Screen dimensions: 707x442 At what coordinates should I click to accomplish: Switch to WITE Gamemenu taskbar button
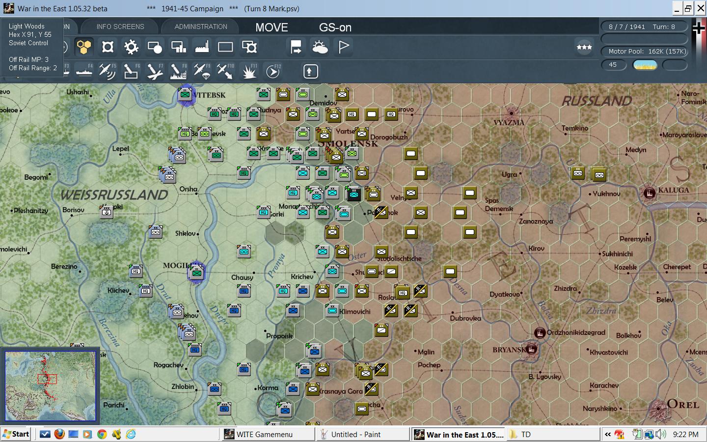coord(268,434)
